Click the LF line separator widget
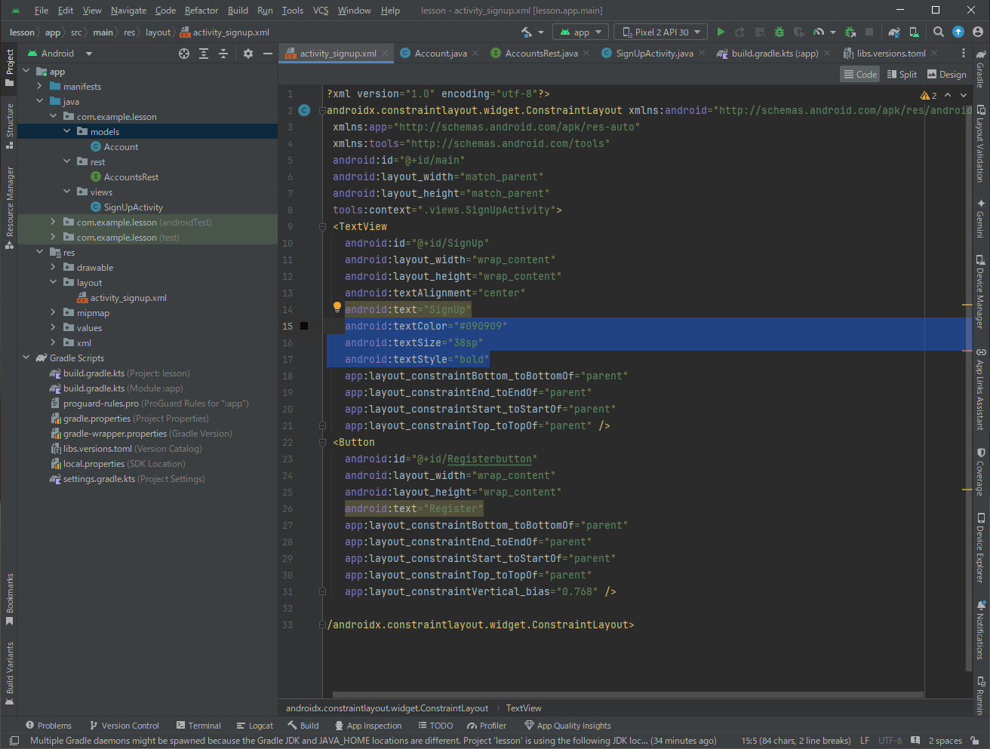This screenshot has width=990, height=749. point(865,741)
